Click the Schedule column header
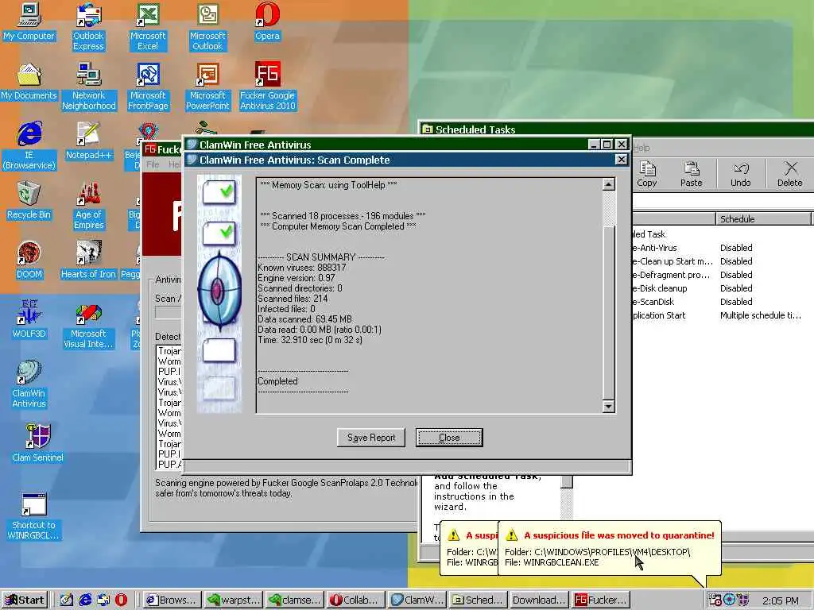The image size is (814, 610). point(763,219)
